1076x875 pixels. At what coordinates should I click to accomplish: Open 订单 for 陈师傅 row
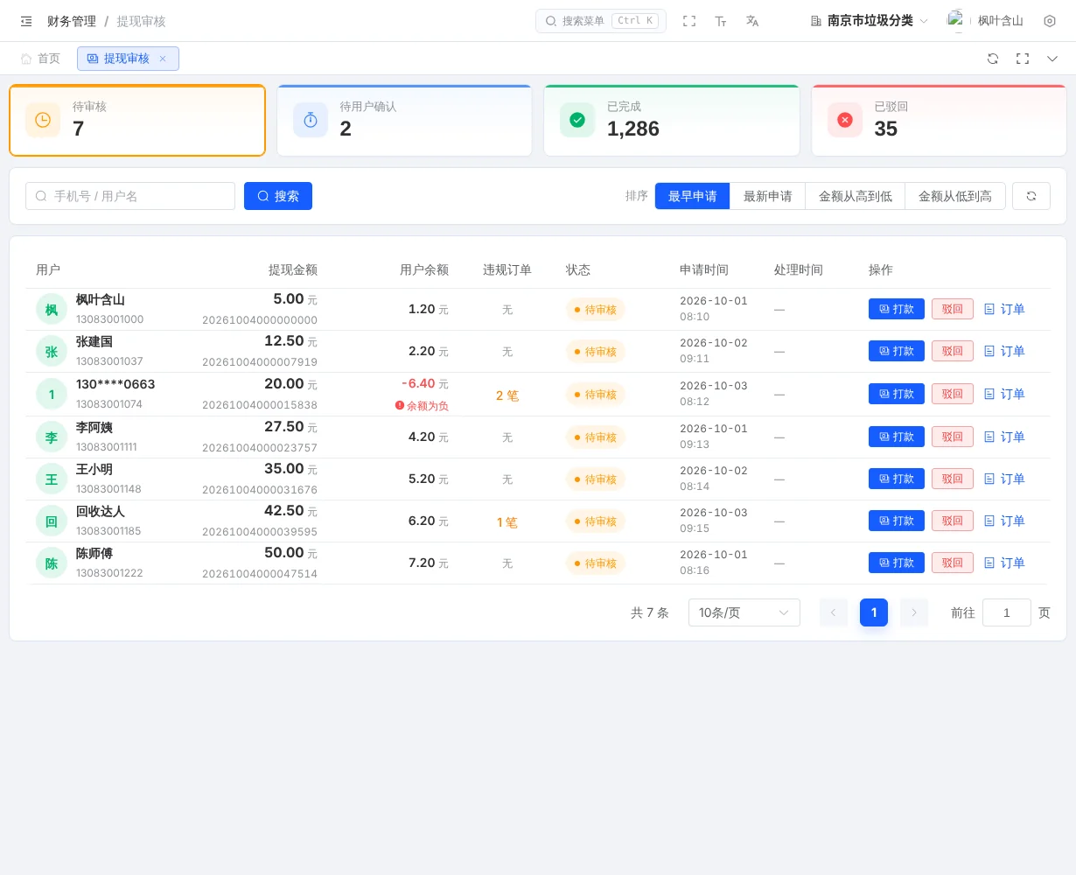click(1003, 563)
